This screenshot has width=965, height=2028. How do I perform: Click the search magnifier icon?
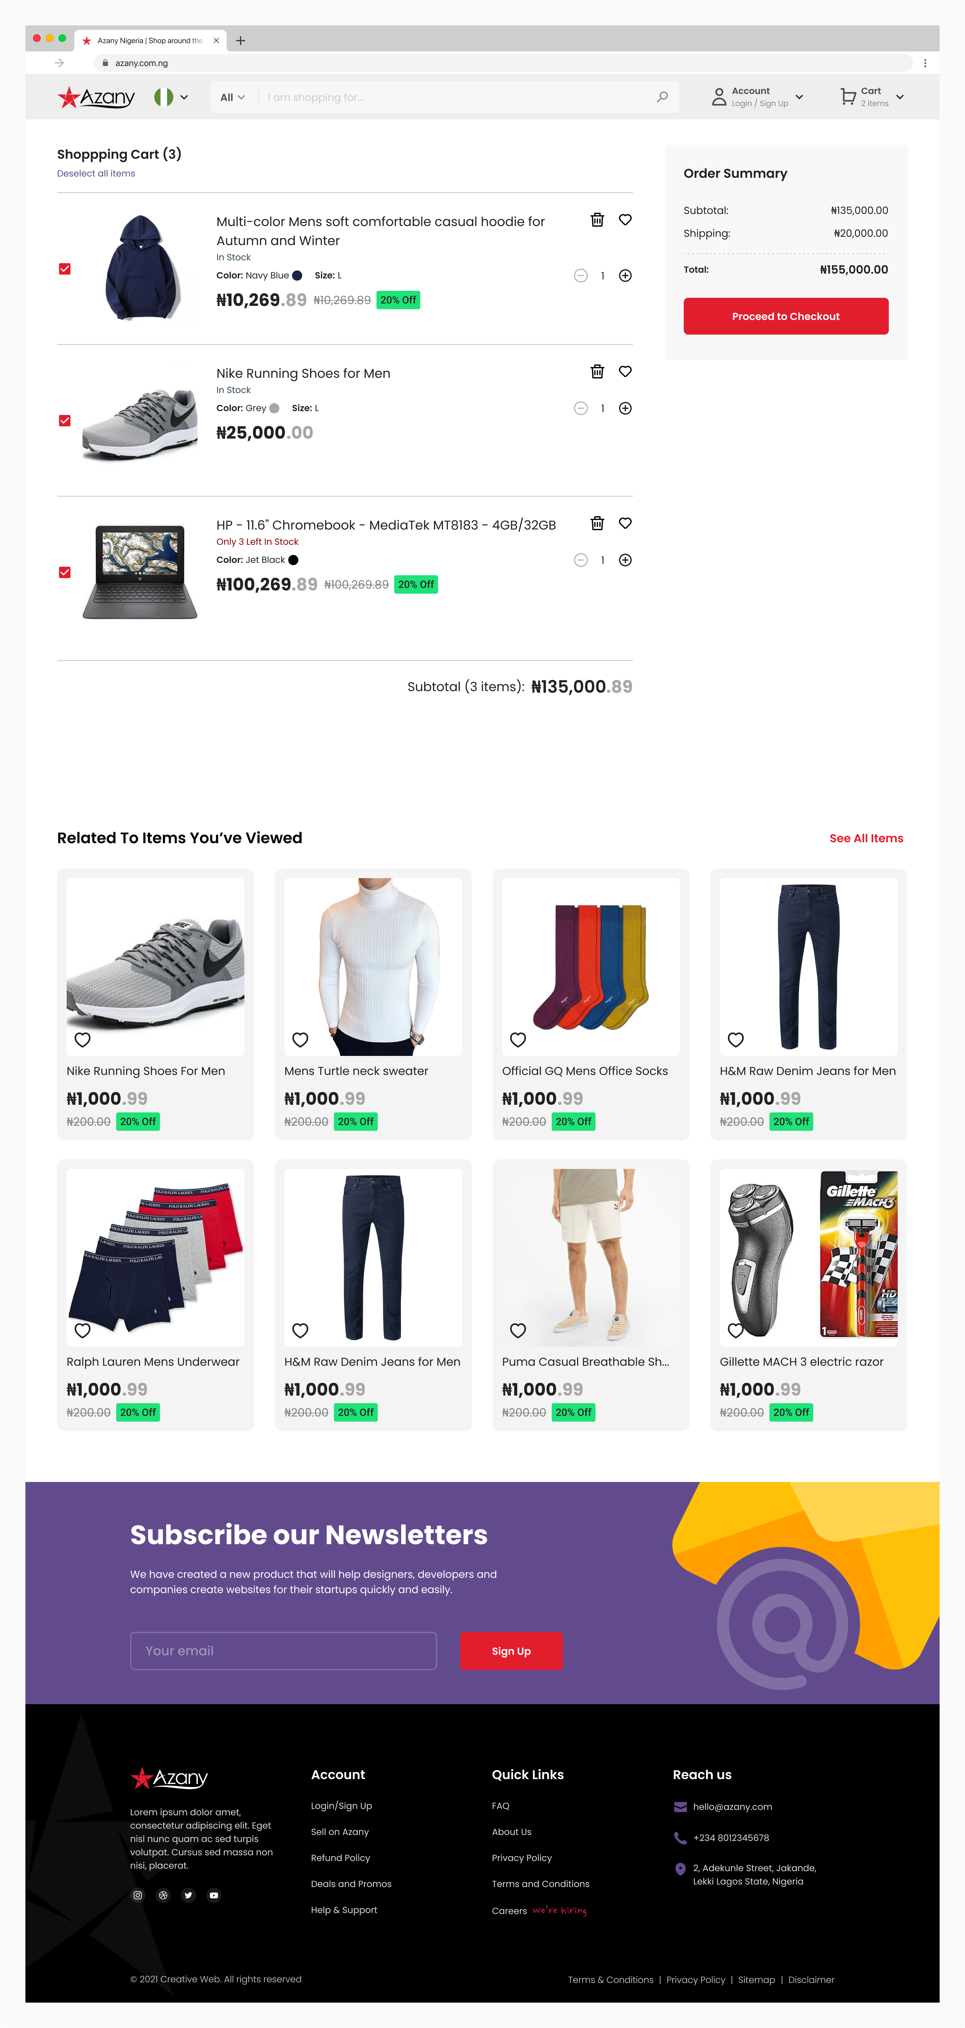[x=662, y=97]
